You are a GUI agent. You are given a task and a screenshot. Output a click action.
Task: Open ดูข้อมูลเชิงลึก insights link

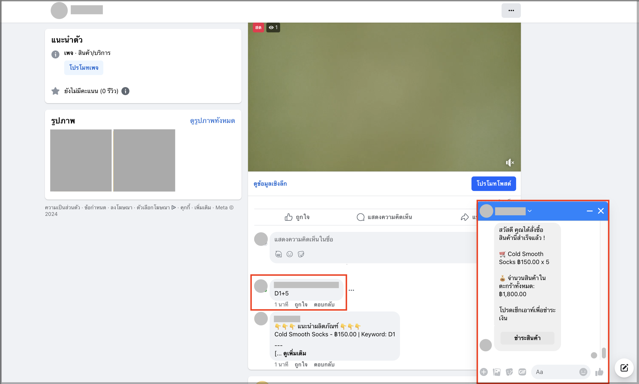click(270, 184)
